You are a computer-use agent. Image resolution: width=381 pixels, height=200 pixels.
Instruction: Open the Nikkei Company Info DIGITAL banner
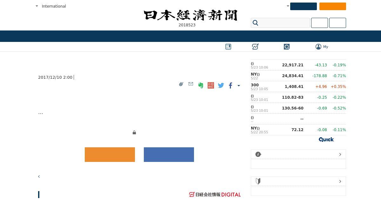click(215, 195)
